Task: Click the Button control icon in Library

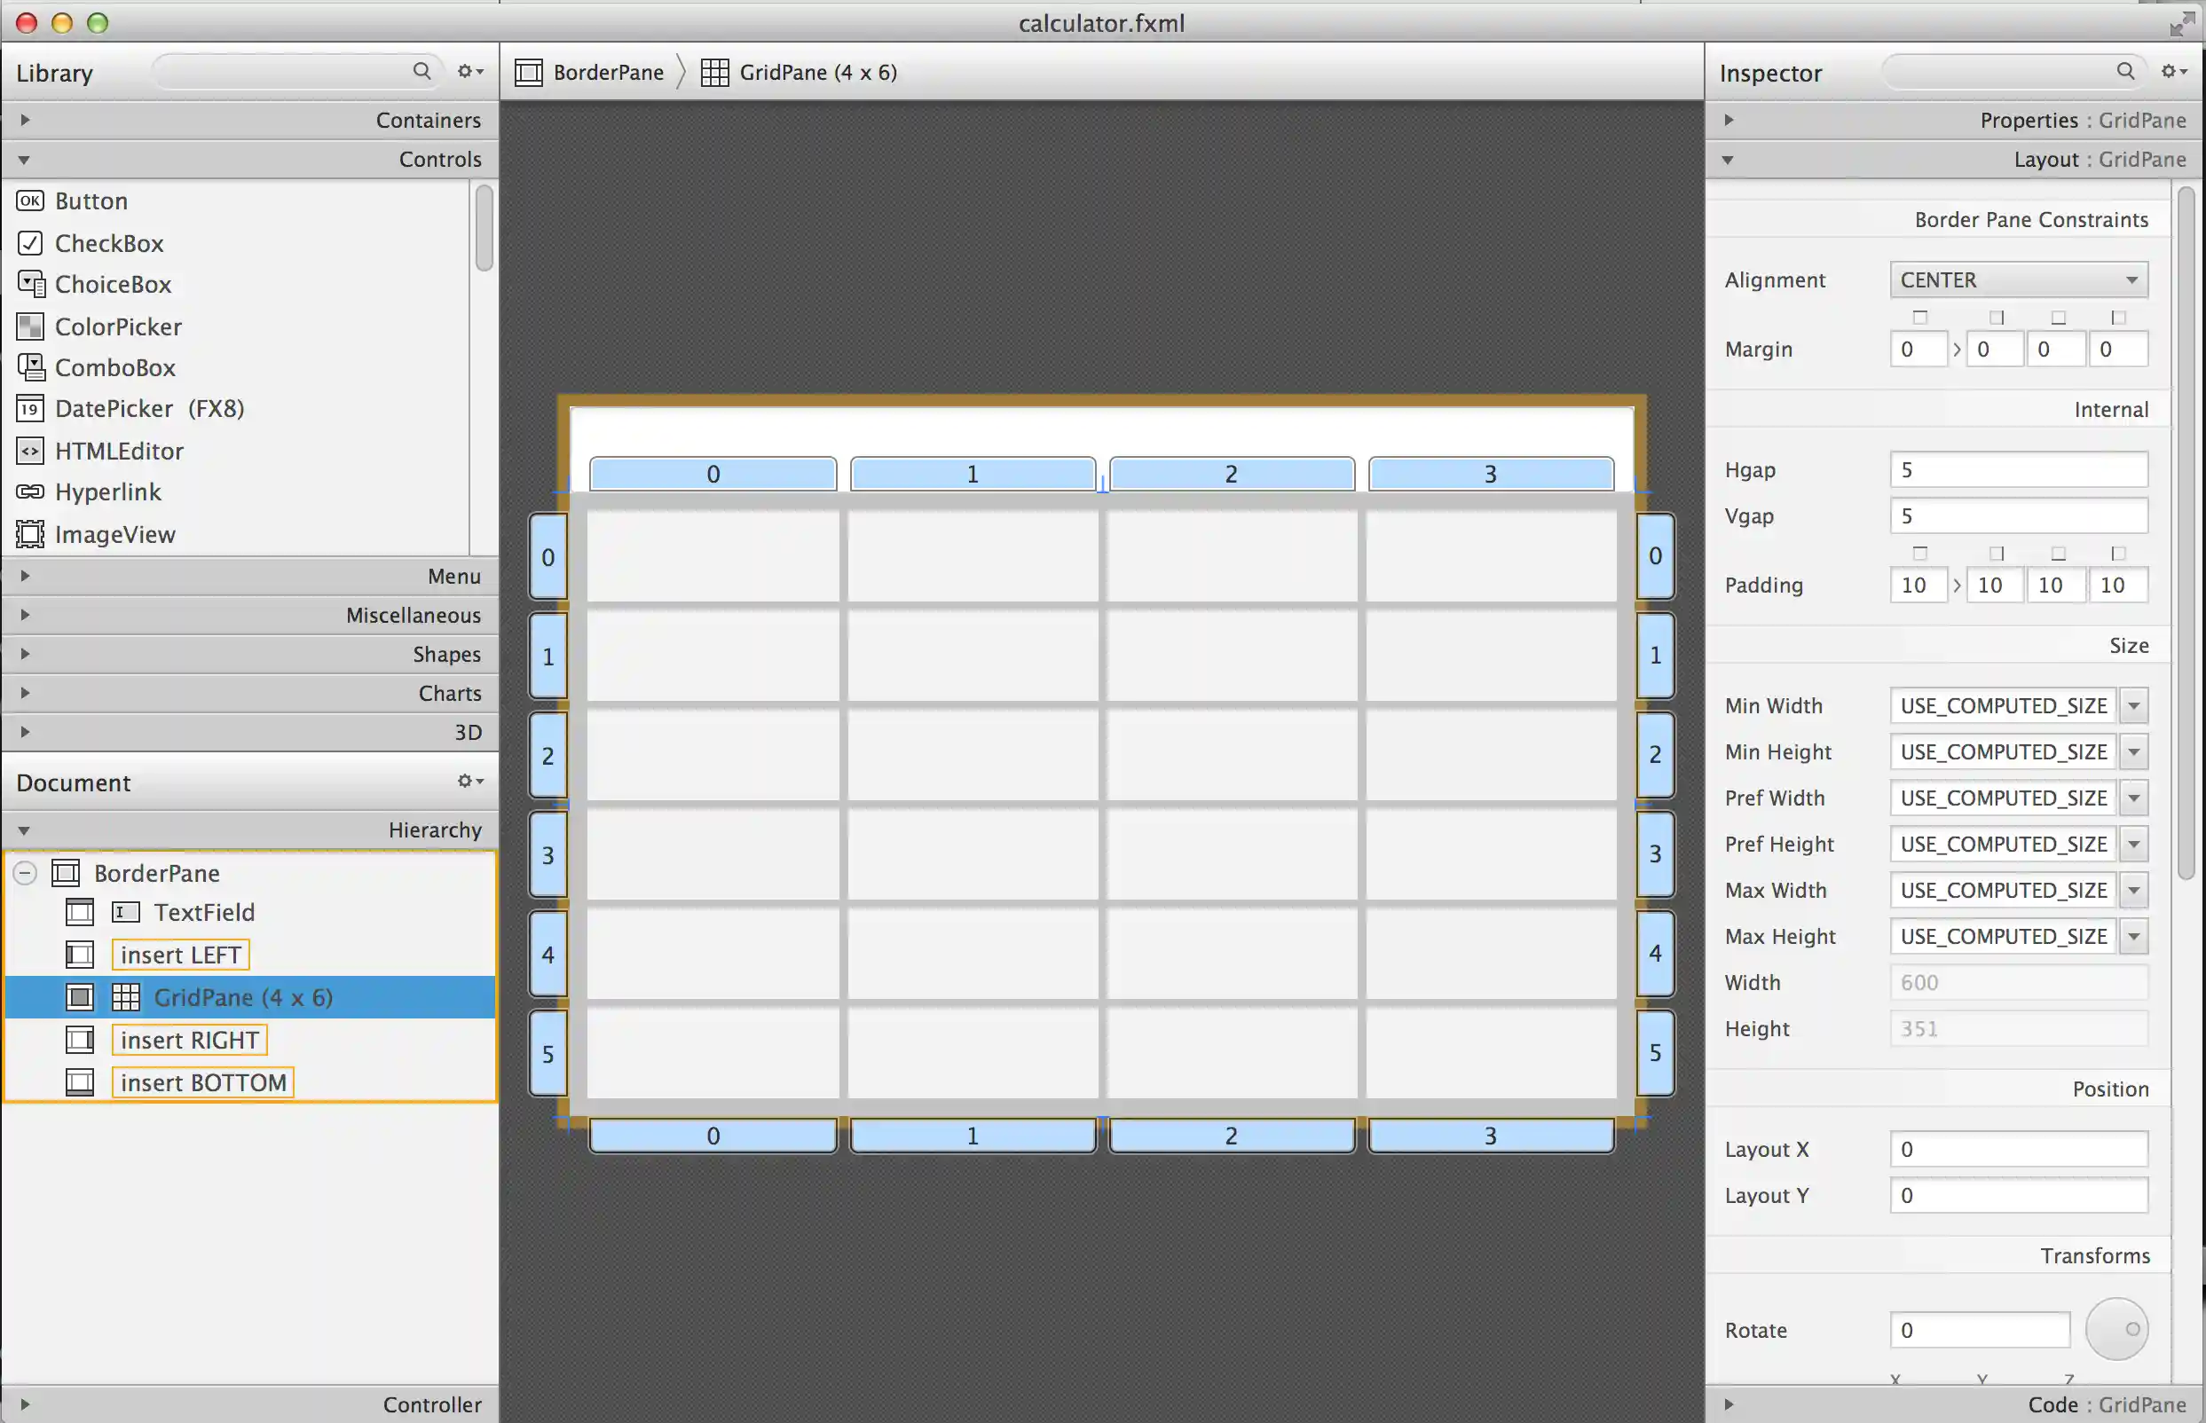Action: pos(29,200)
